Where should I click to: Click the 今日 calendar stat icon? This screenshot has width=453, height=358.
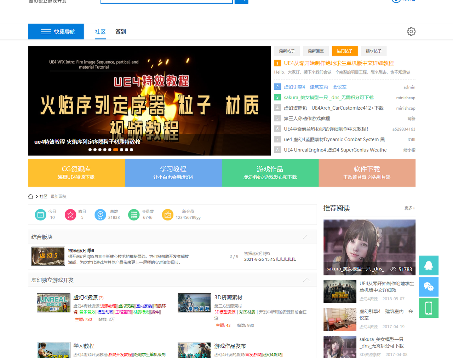tap(40, 214)
